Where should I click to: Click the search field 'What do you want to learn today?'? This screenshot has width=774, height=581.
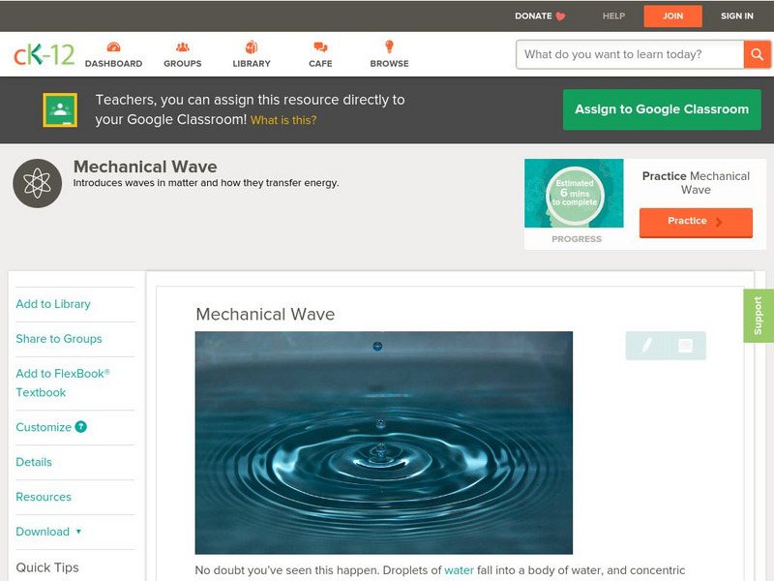coord(630,54)
